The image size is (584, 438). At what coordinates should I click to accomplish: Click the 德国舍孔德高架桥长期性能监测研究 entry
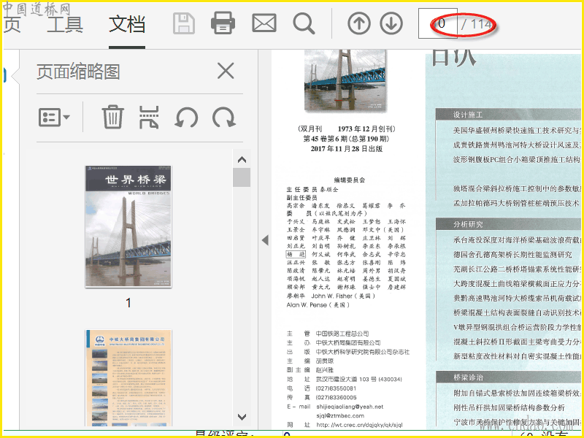(x=512, y=254)
